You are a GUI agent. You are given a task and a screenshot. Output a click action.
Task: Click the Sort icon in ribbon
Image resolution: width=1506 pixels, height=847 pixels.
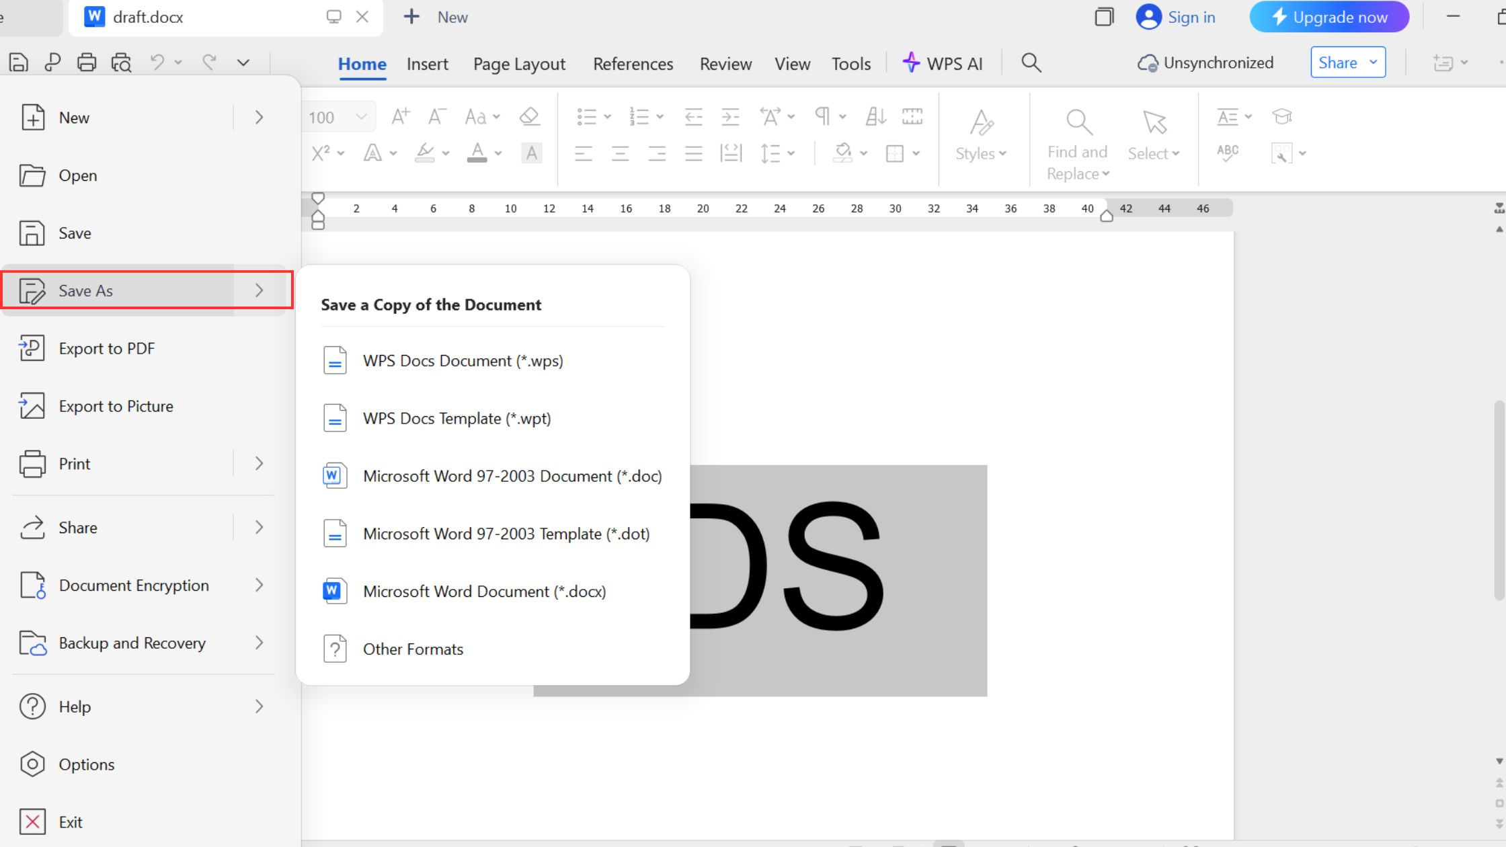point(876,116)
